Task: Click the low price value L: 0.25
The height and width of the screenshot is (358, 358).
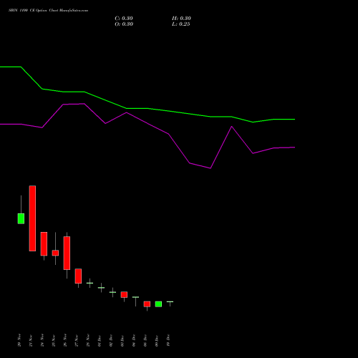Action: 181,24
